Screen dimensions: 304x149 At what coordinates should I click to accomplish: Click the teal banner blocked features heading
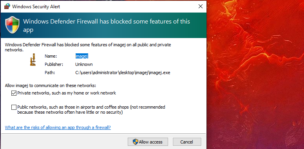coord(107,25)
